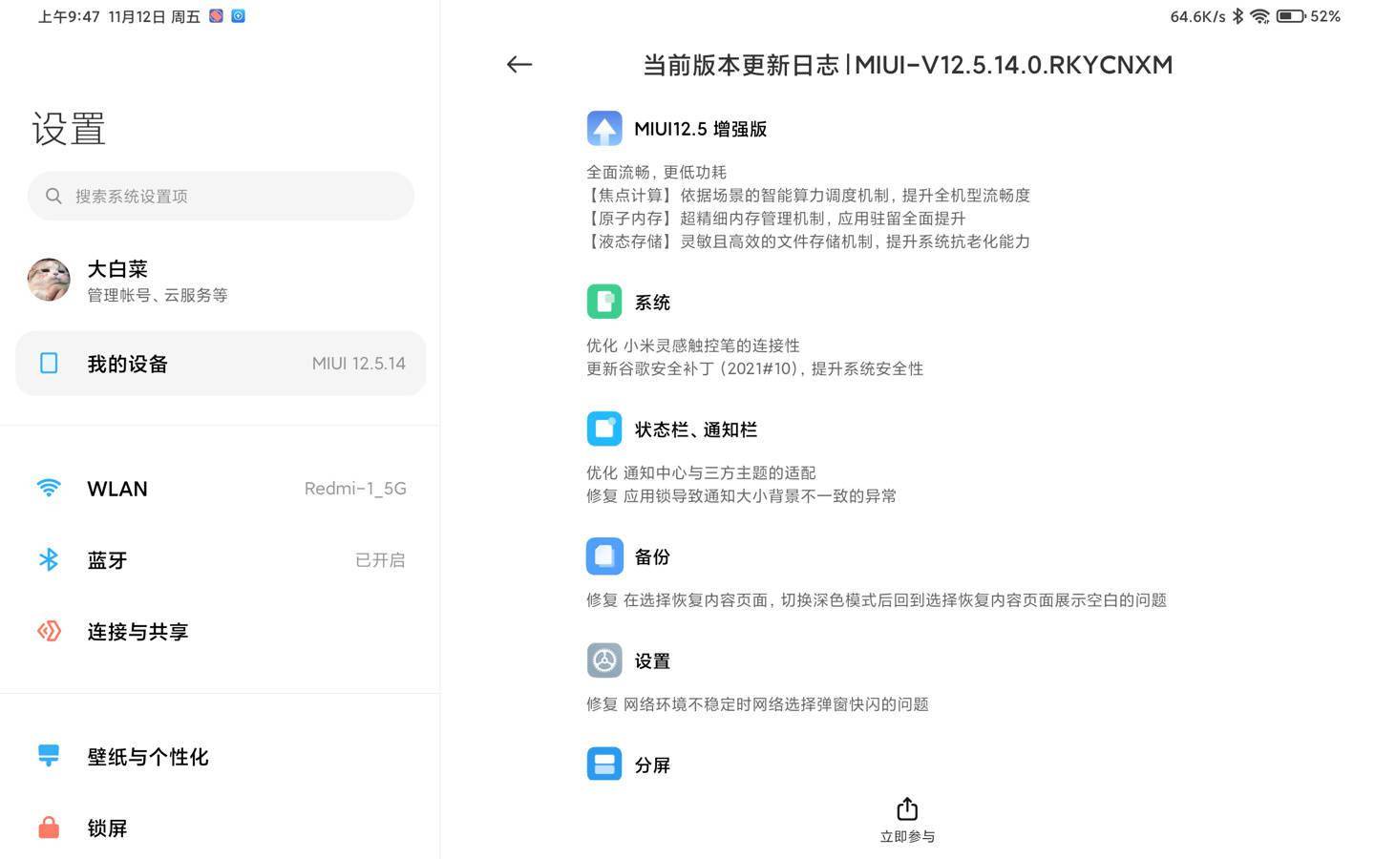
Task: Tap the MIUI 12.5.14 version value
Action: pyautogui.click(x=359, y=363)
